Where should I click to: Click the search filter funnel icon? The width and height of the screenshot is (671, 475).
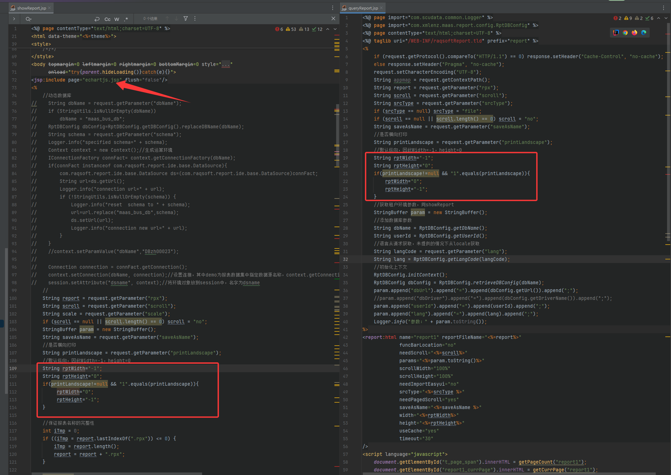click(185, 18)
